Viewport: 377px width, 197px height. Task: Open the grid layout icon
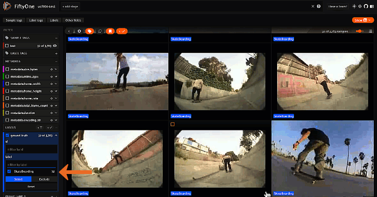(370, 31)
